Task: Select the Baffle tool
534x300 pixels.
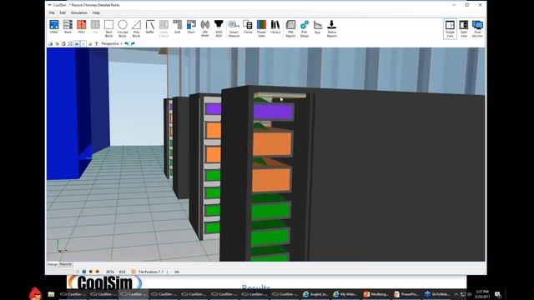Action: point(150,27)
